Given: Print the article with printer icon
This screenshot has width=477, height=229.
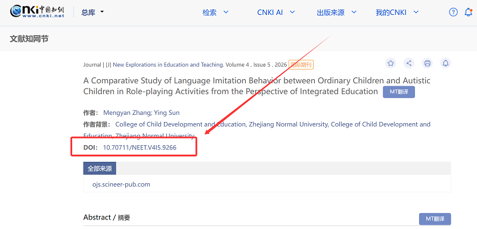Looking at the screenshot, I should [x=428, y=63].
